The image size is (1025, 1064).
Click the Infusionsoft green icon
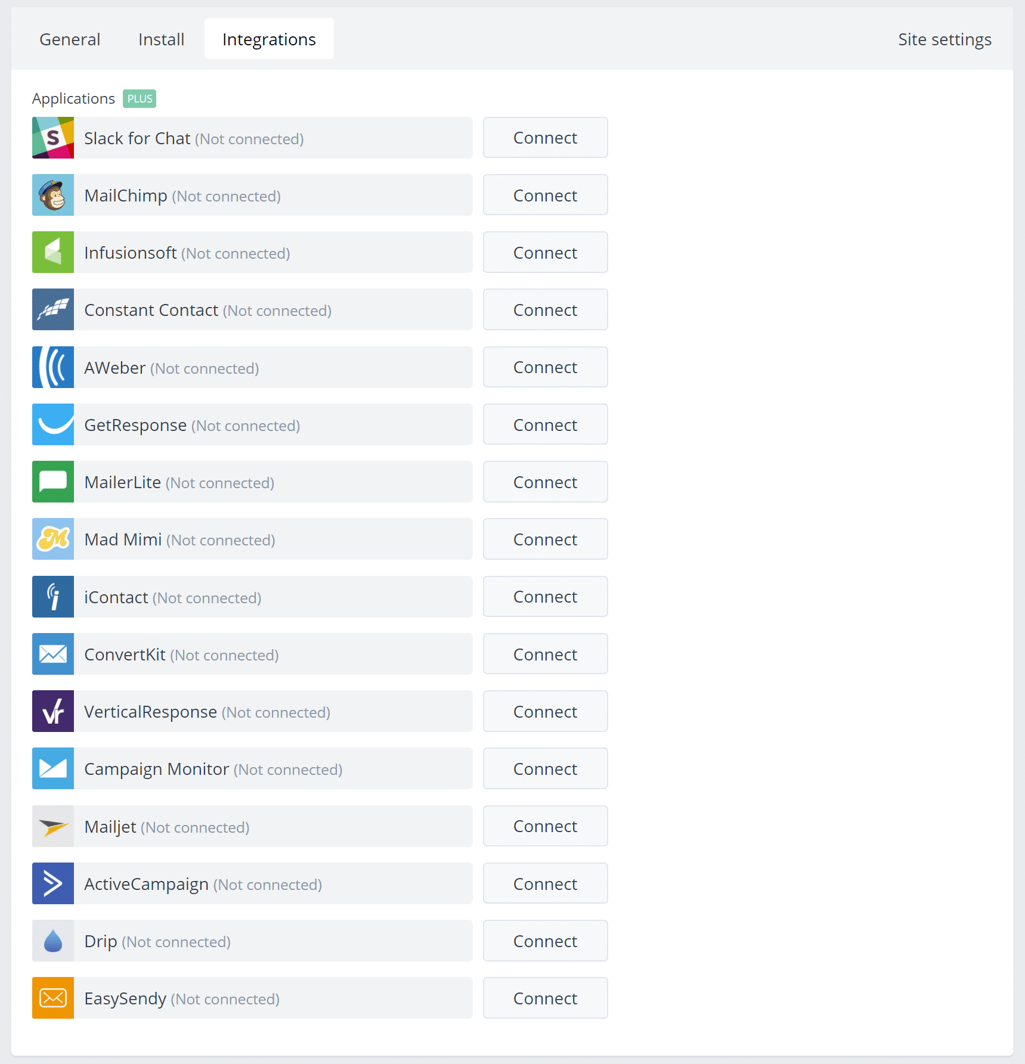(x=53, y=252)
